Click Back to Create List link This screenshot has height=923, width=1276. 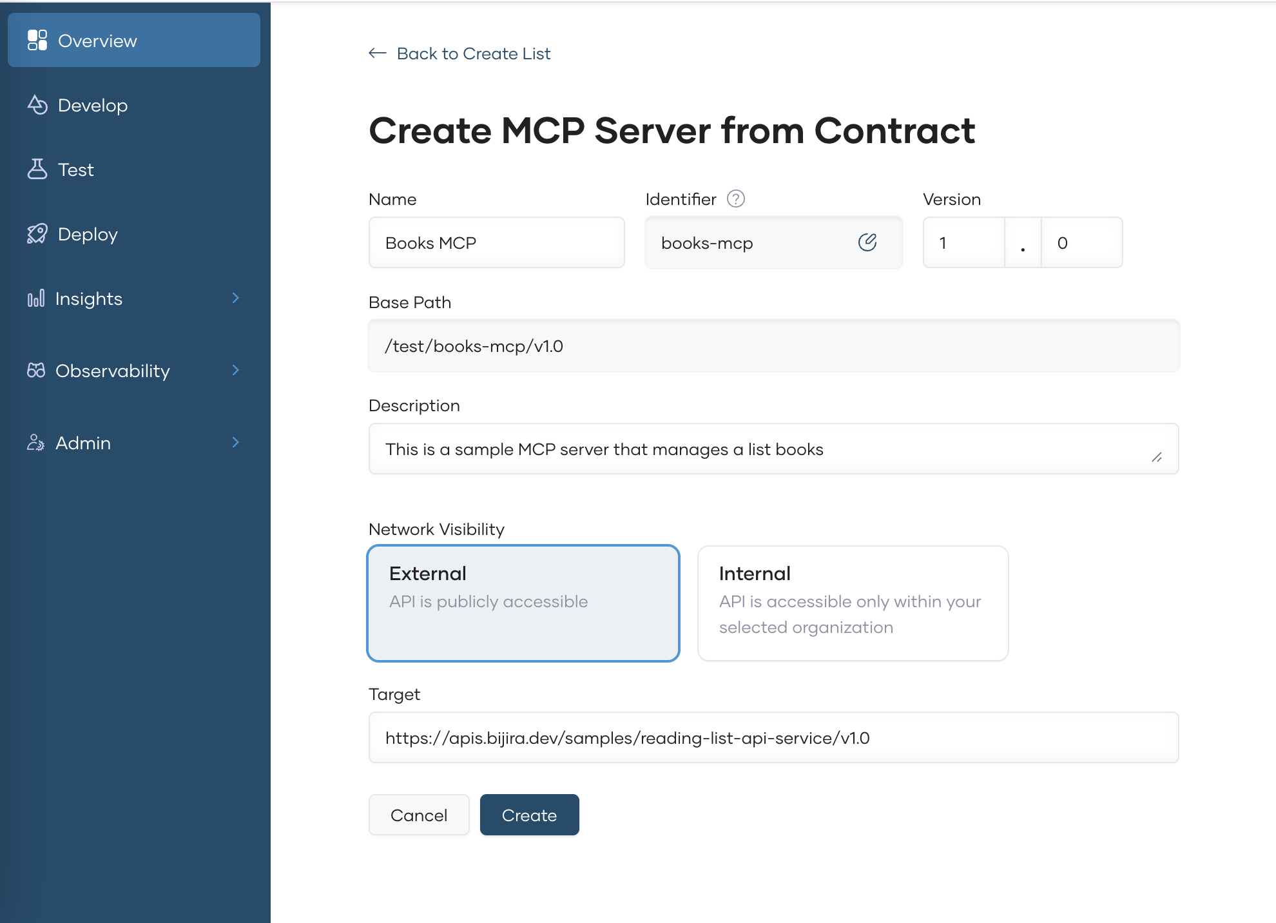click(473, 53)
